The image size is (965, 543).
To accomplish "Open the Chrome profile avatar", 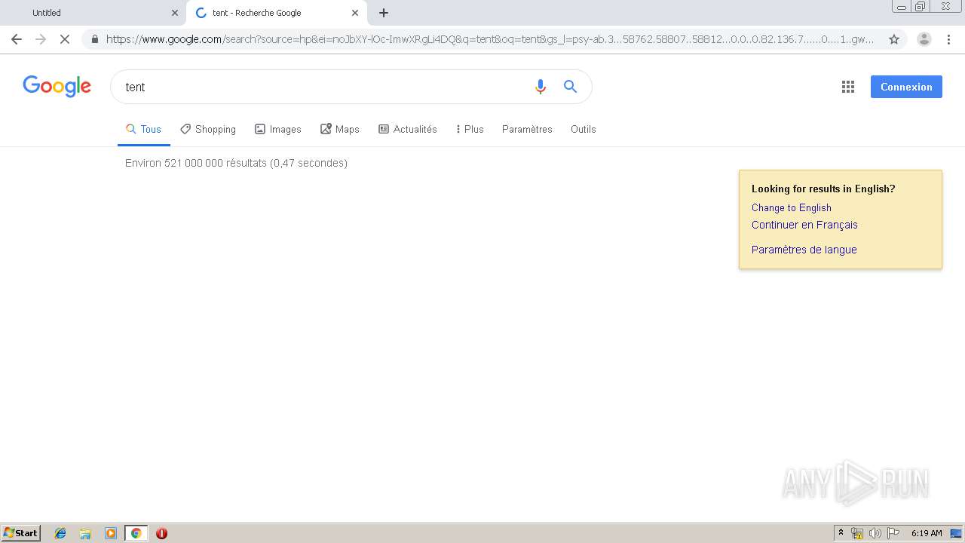I will pos(924,39).
